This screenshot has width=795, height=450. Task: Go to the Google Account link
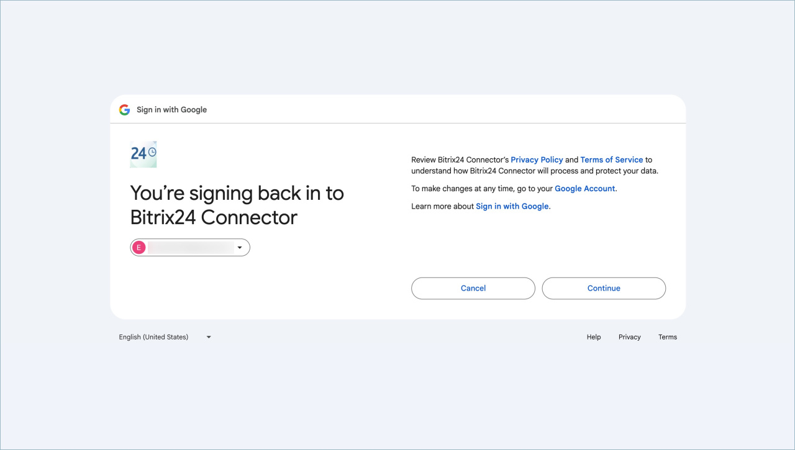585,188
